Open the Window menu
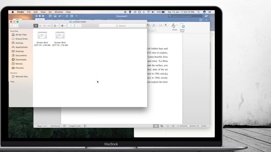This screenshot has height=152, width=271. pyautogui.click(x=58, y=12)
